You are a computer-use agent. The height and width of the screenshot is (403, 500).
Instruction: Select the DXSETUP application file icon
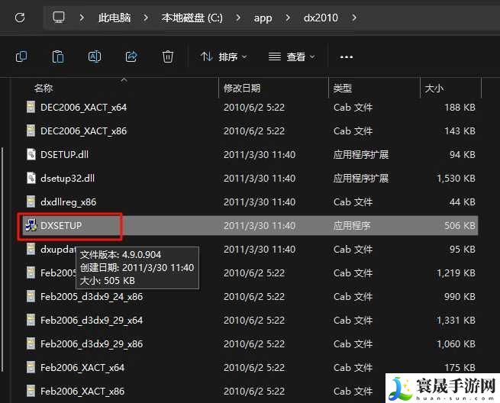coord(31,226)
